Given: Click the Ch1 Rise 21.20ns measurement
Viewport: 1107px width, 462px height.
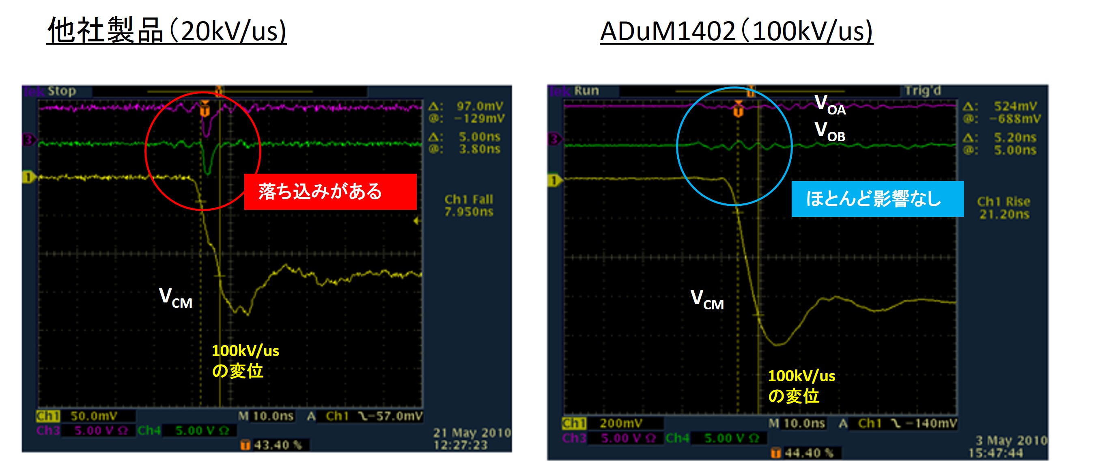Looking at the screenshot, I should 1004,208.
